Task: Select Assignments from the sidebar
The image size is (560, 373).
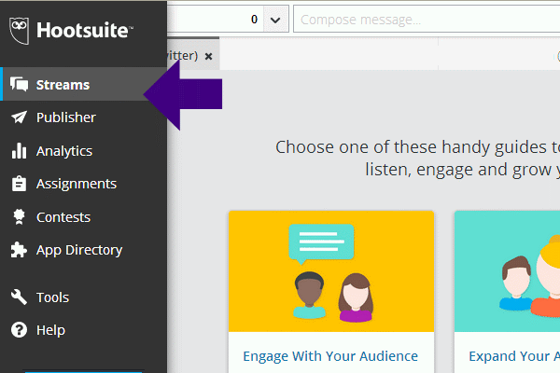Action: [77, 184]
